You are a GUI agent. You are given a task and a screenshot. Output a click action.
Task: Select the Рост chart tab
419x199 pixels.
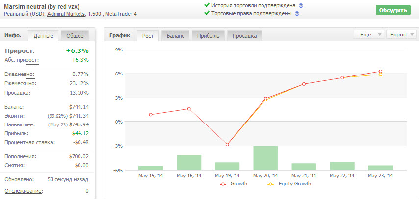(148, 35)
